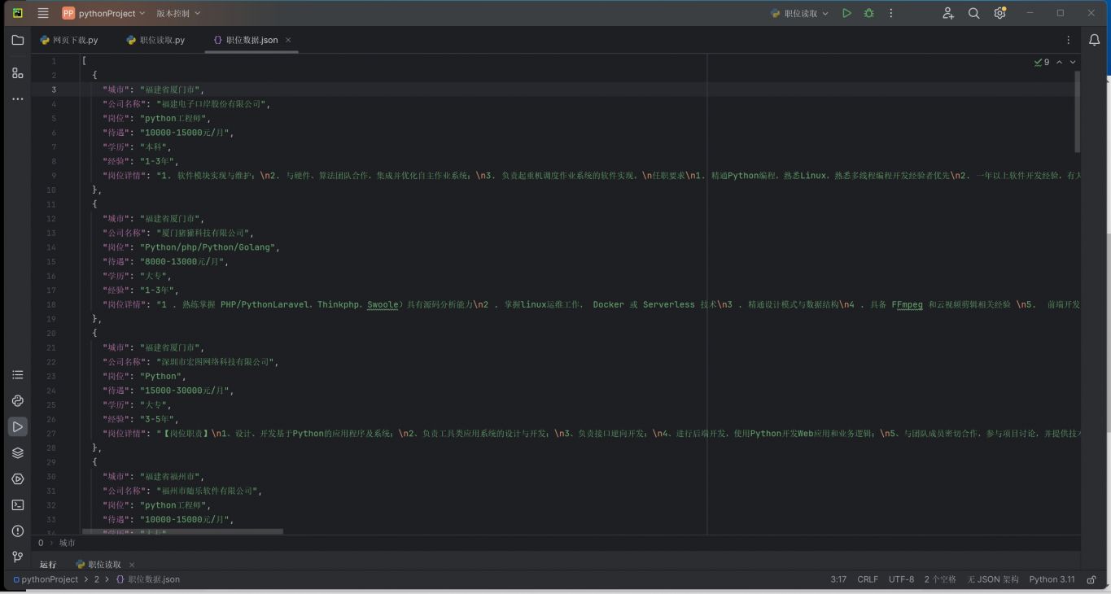Debug the 职位读取 configuration
Image resolution: width=1111 pixels, height=594 pixels.
pyautogui.click(x=868, y=13)
